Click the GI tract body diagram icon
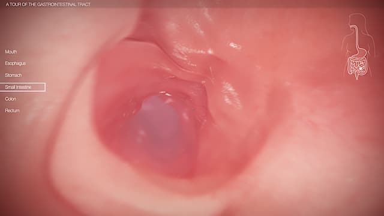Screen dimensions: 384x216 (358, 47)
